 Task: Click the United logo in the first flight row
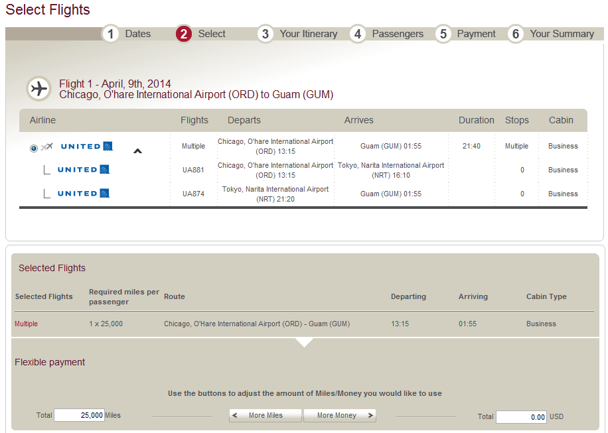pyautogui.click(x=86, y=147)
